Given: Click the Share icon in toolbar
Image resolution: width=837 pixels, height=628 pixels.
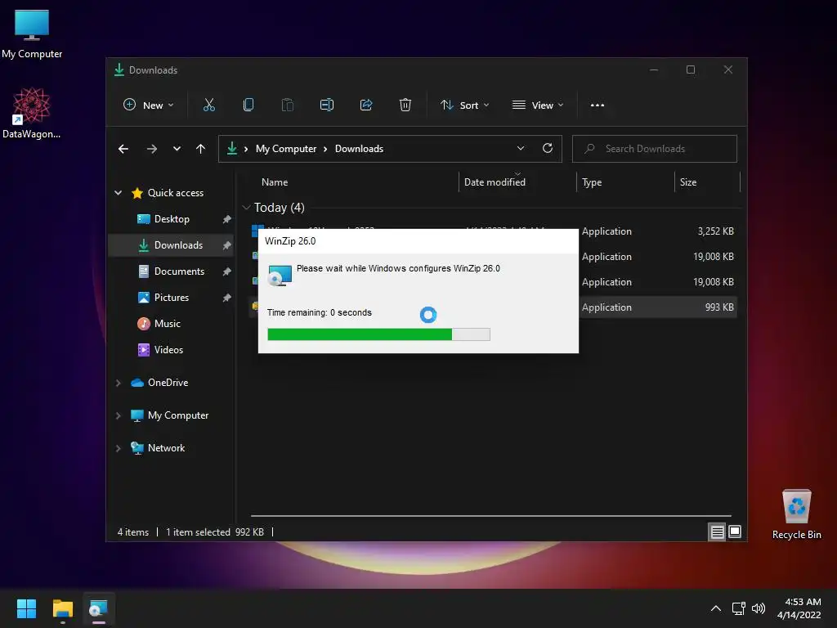Looking at the screenshot, I should tap(366, 105).
